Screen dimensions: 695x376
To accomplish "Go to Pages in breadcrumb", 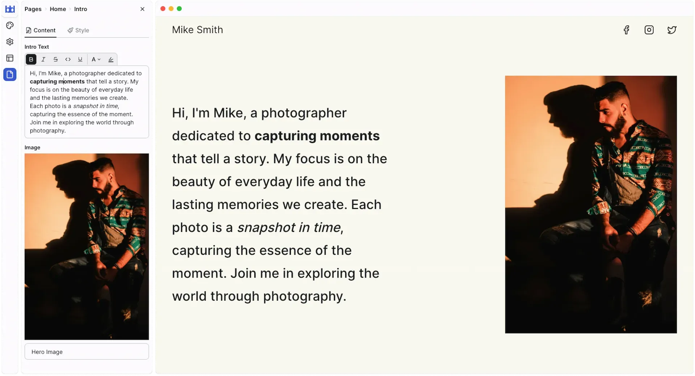I will tap(33, 9).
